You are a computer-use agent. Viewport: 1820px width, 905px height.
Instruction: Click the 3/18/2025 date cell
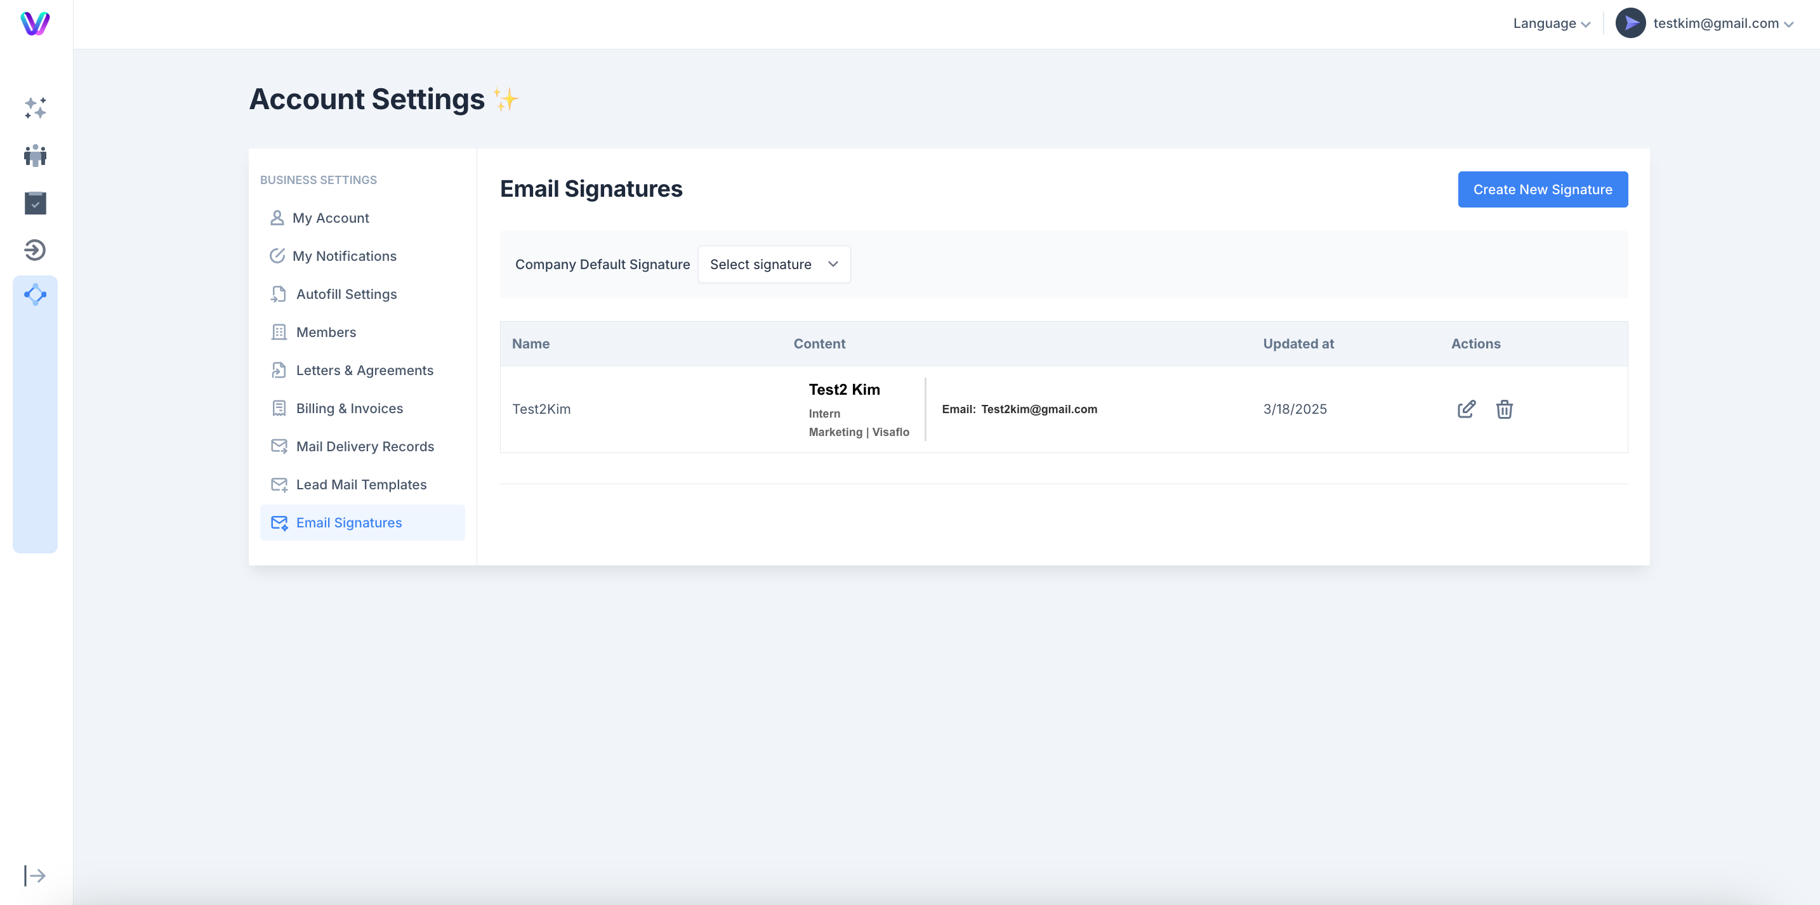click(1295, 409)
